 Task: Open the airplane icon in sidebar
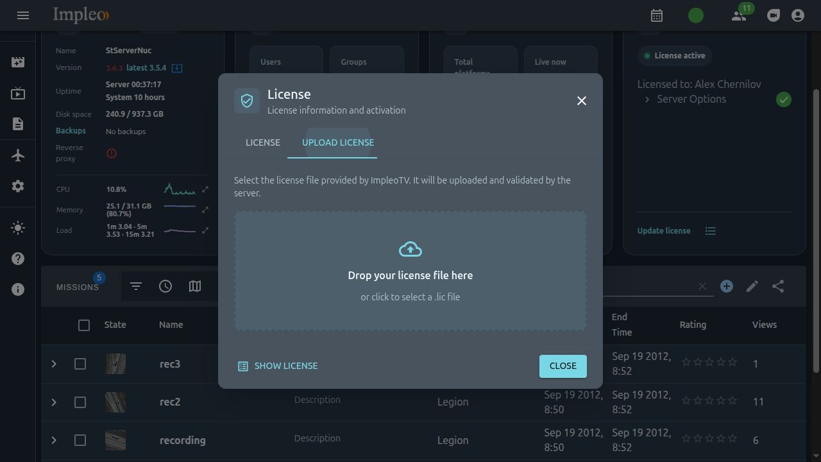pos(18,155)
